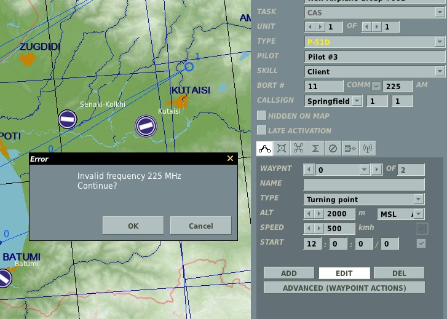Screen dimensions: 447x319
Task: Open CALLSIGN dropdown Springfield
Action: [333, 101]
